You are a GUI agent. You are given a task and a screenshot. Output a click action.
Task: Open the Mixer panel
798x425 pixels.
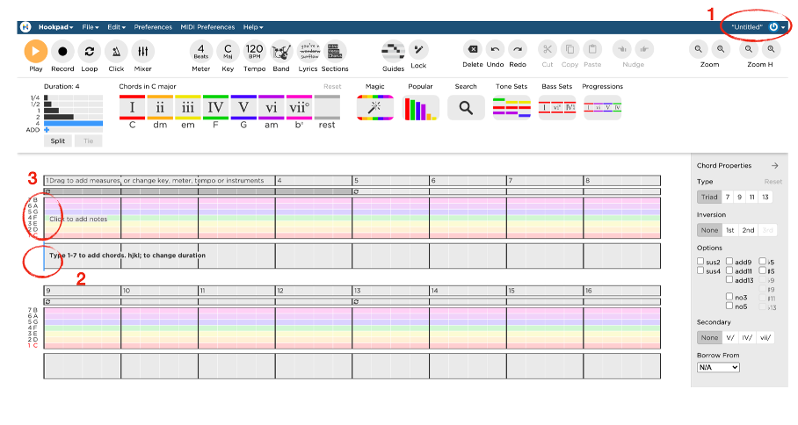142,52
